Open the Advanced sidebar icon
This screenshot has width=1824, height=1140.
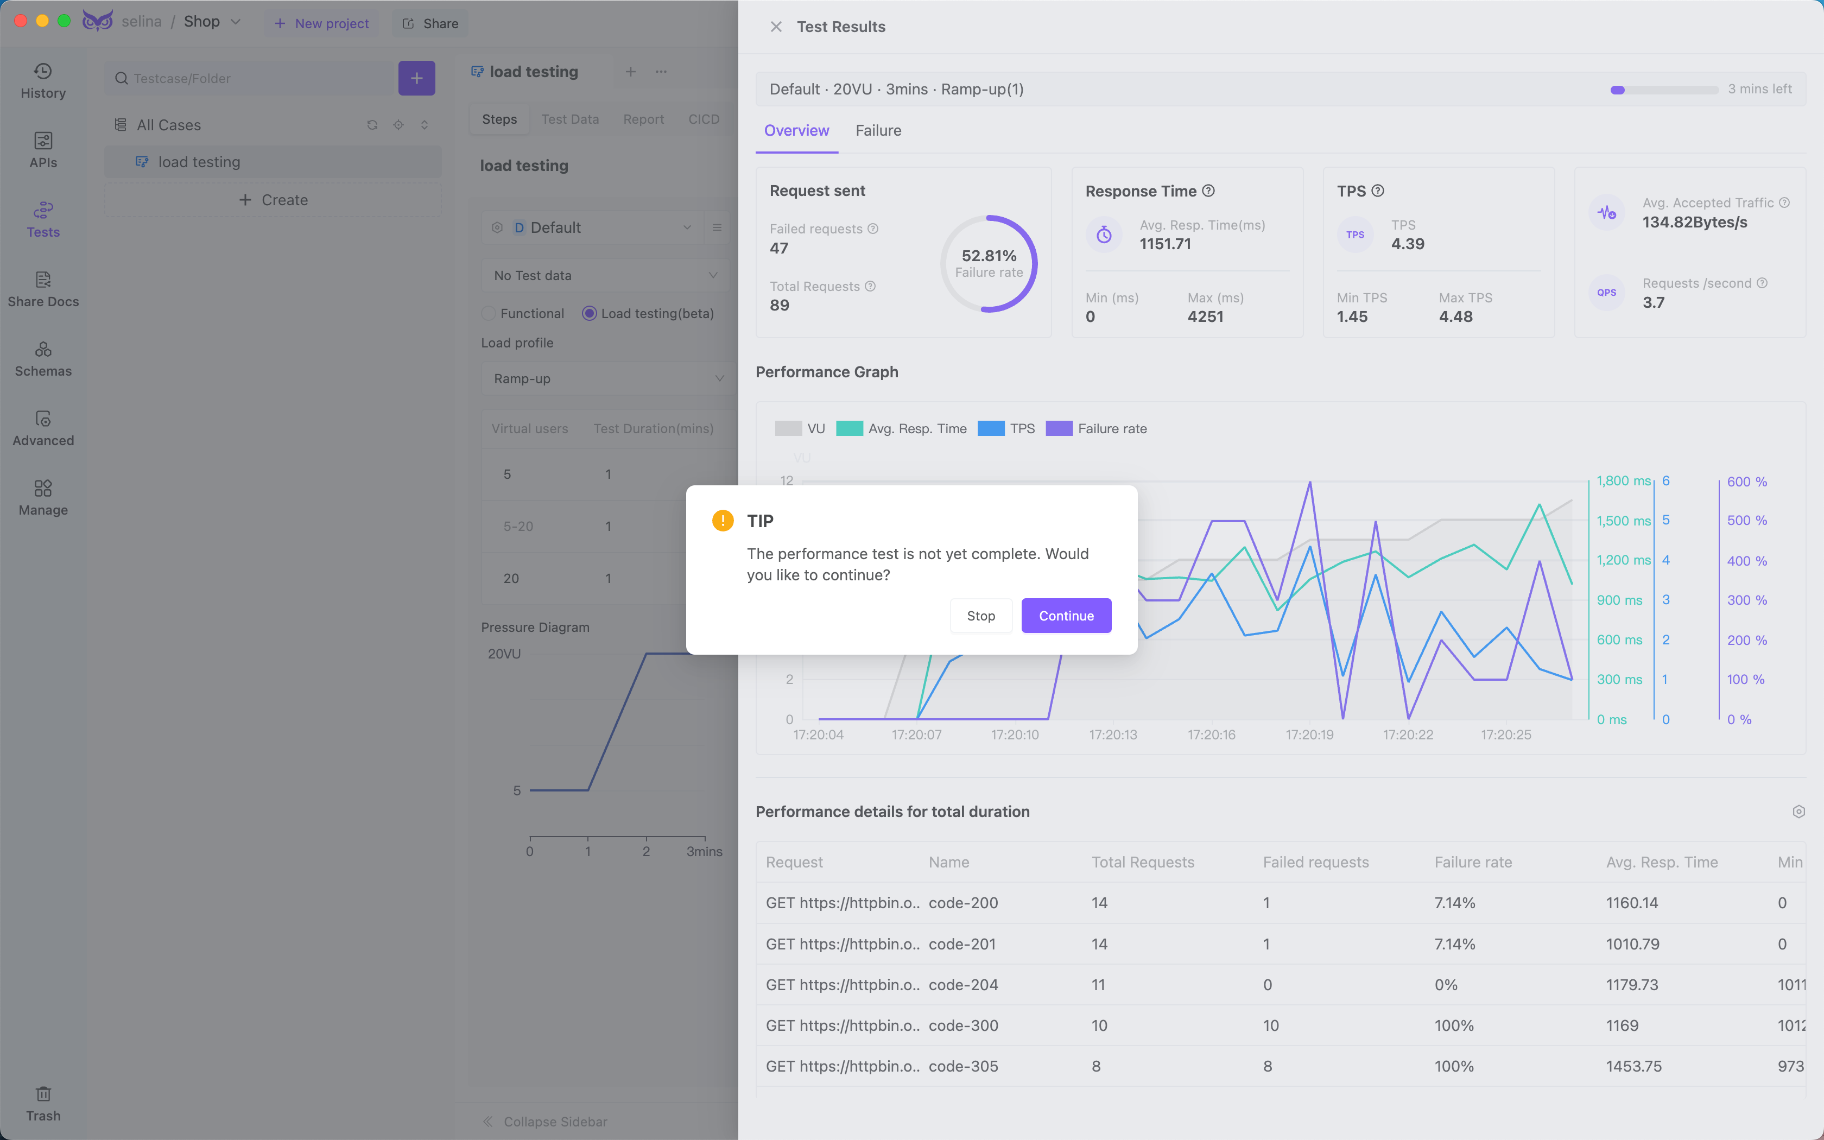pyautogui.click(x=43, y=428)
